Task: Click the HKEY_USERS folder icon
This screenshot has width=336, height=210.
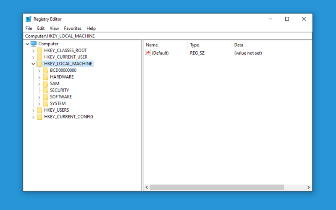Action: 39,110
